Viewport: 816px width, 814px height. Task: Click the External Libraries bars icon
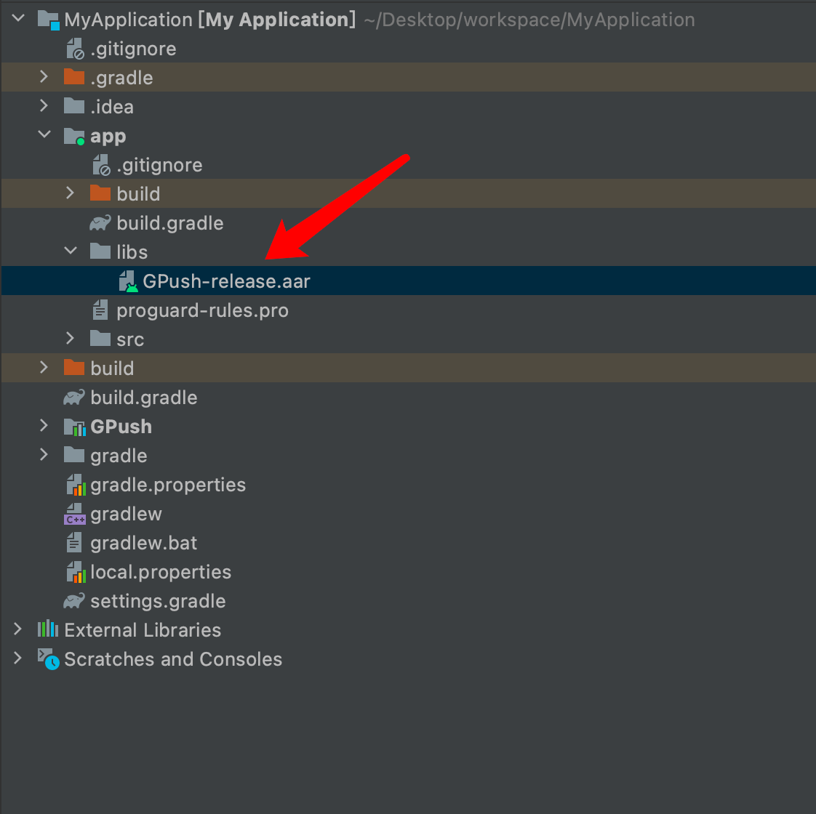coord(48,629)
